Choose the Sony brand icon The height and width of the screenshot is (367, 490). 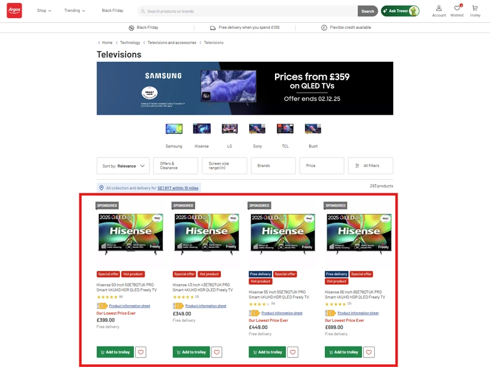pos(257,130)
